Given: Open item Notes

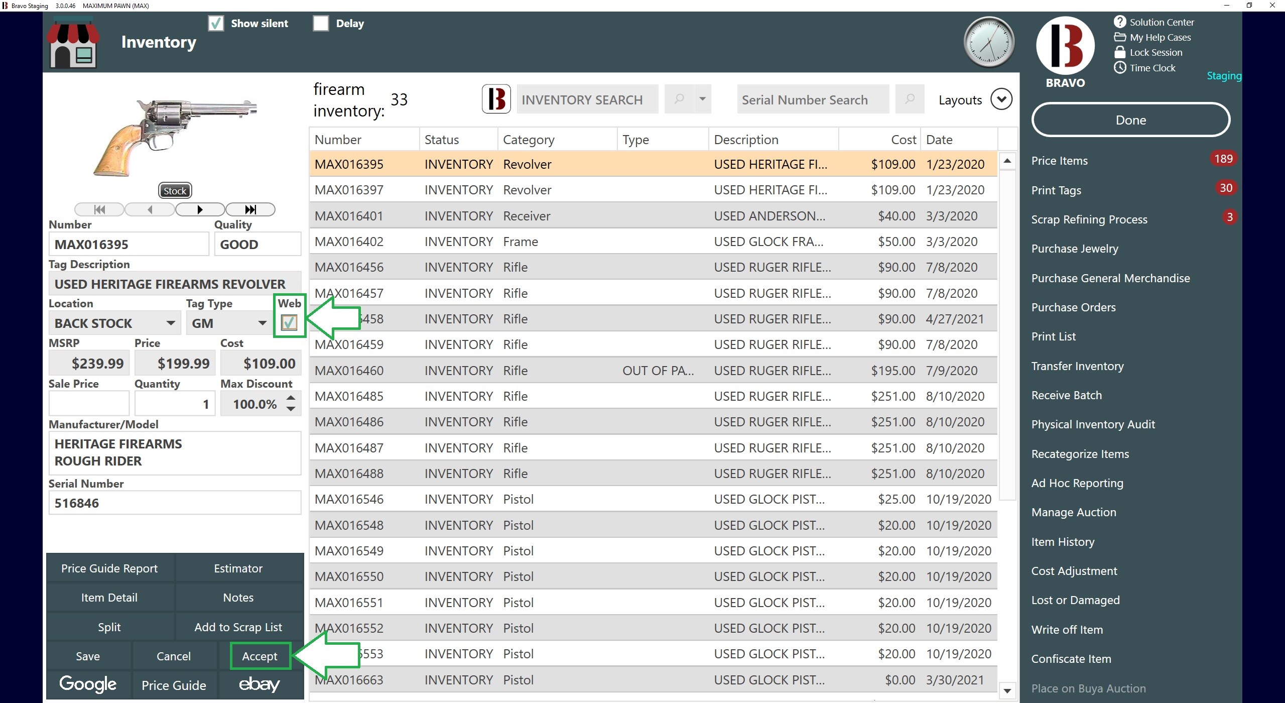Looking at the screenshot, I should point(238,598).
